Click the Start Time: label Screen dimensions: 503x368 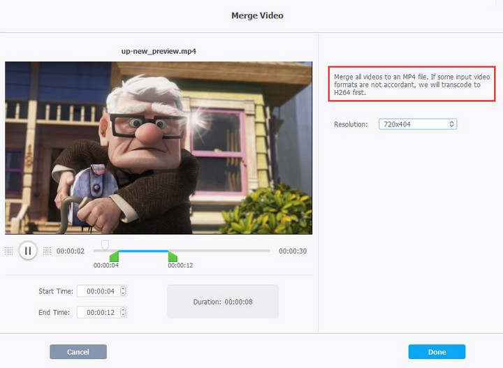coord(56,291)
